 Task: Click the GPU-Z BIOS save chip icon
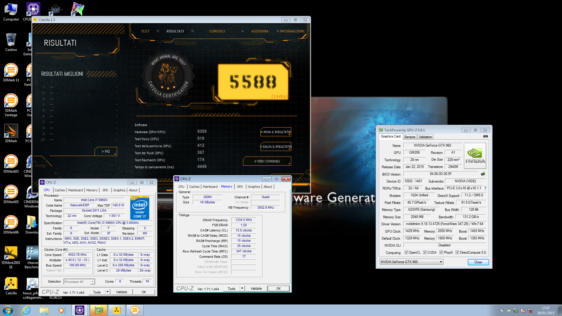coord(483,174)
